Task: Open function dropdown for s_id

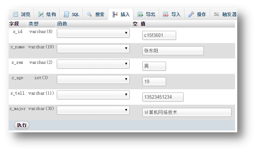Action: point(93,33)
